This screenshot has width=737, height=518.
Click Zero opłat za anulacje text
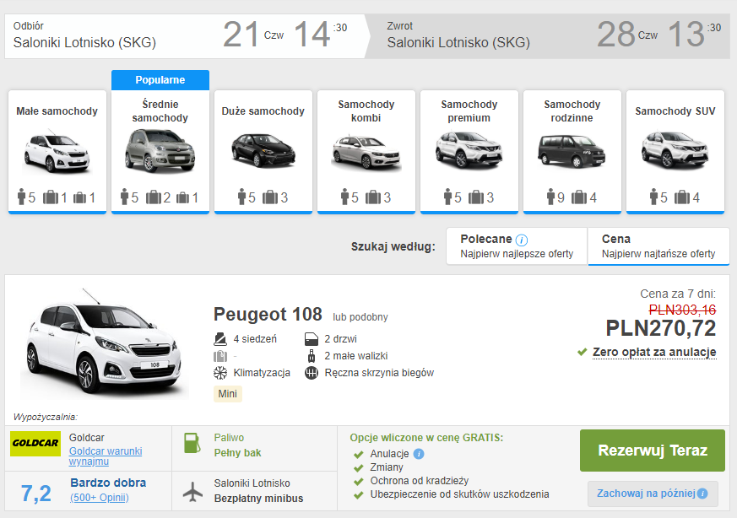(654, 352)
